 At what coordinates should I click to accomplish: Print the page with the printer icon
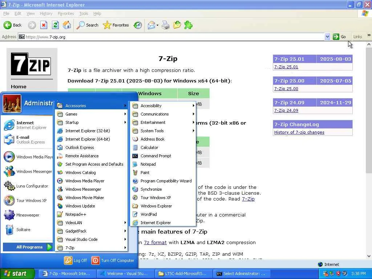[x=165, y=25]
